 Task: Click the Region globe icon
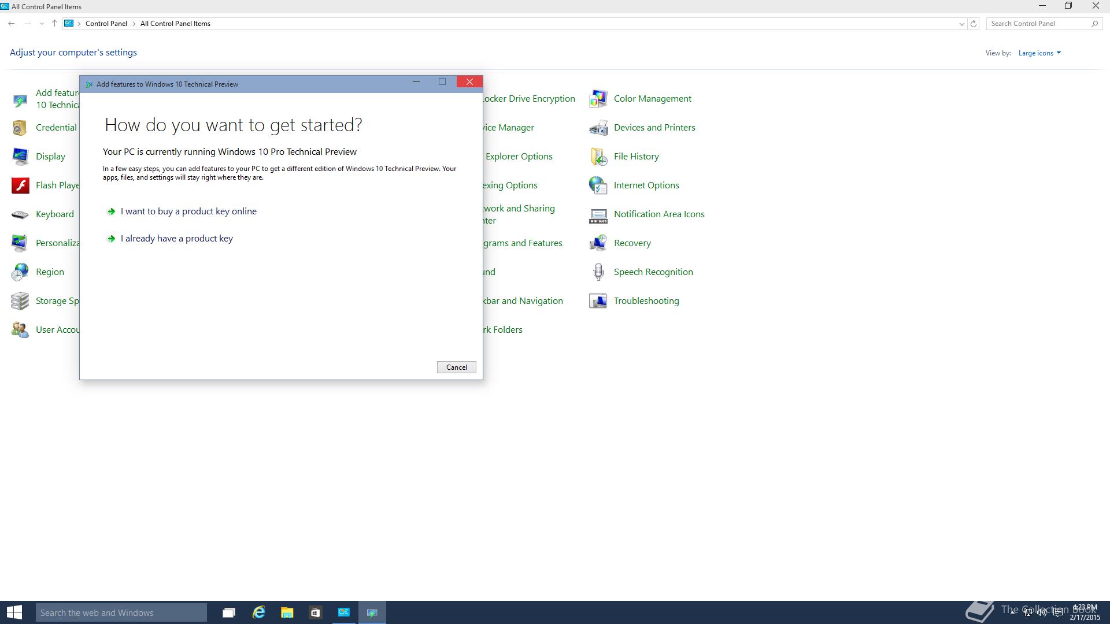click(x=20, y=272)
